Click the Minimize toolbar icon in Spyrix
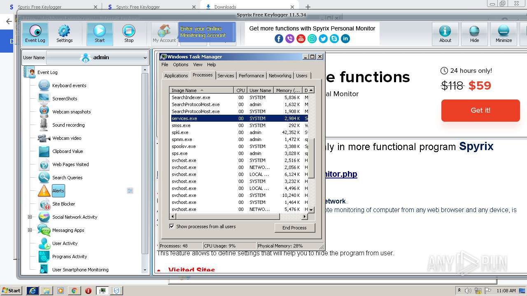 [504, 34]
